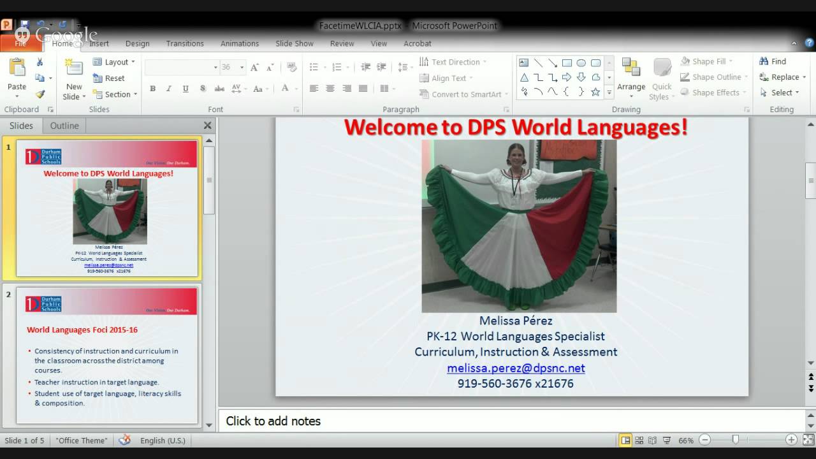Select the Arrow line shape
The image size is (816, 459).
pos(553,63)
